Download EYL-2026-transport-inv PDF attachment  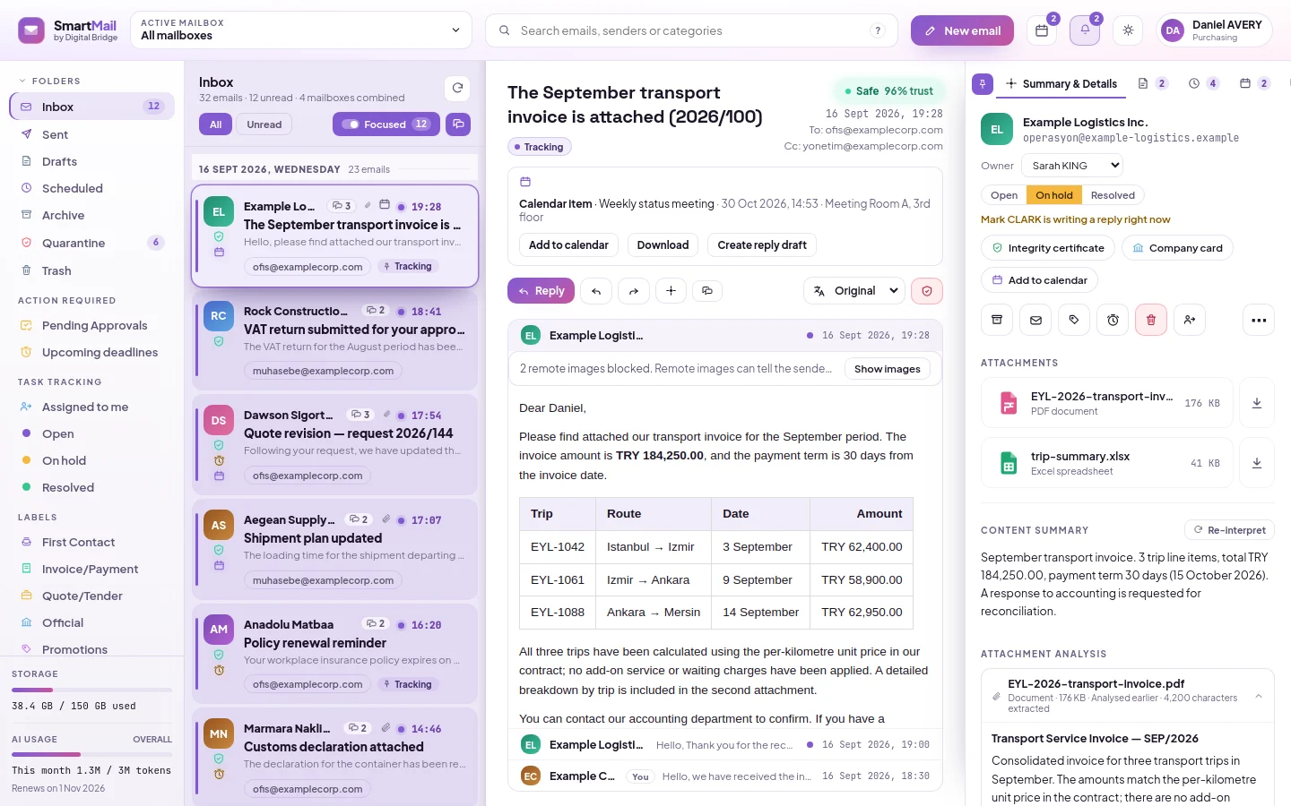click(1257, 403)
